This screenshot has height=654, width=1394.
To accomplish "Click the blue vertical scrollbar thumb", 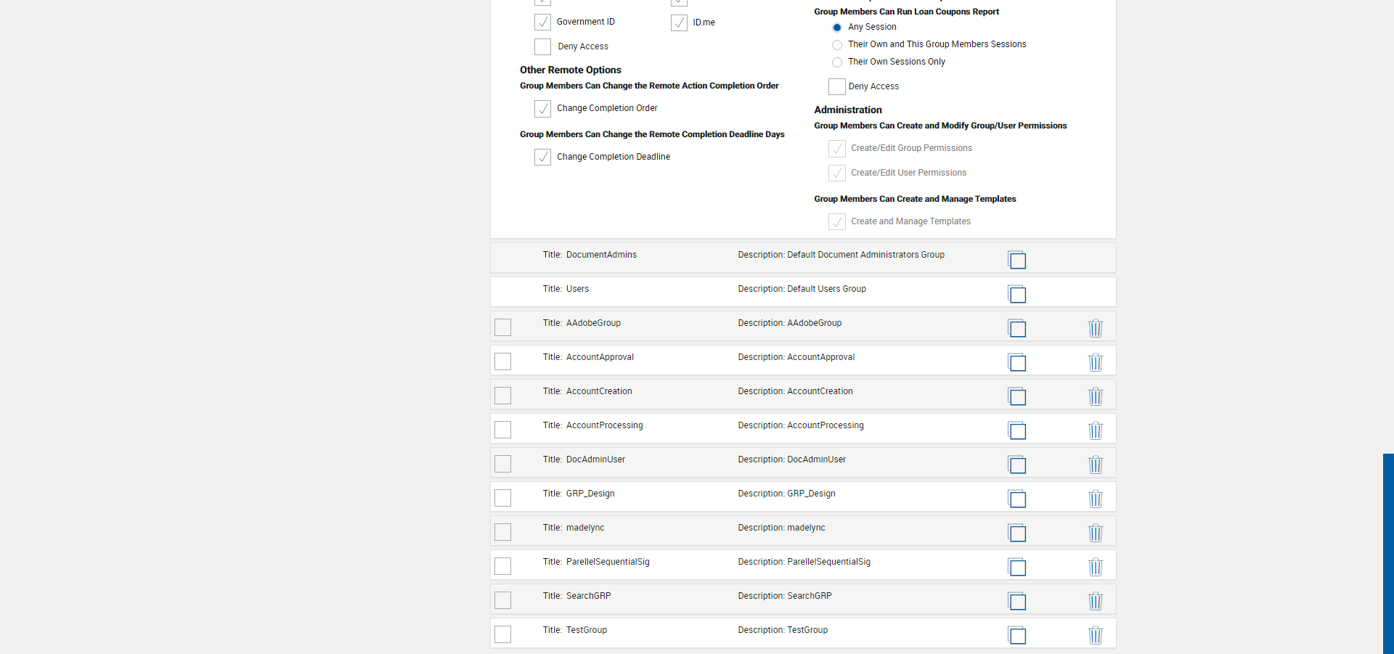I will (1388, 553).
